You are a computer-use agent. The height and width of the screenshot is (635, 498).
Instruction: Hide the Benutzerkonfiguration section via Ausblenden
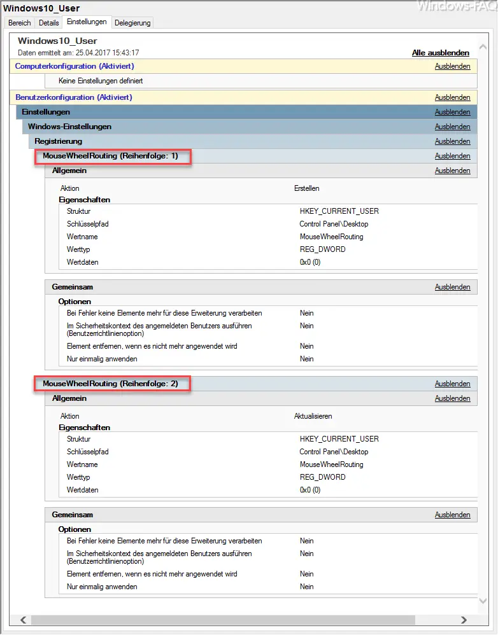[x=452, y=97]
